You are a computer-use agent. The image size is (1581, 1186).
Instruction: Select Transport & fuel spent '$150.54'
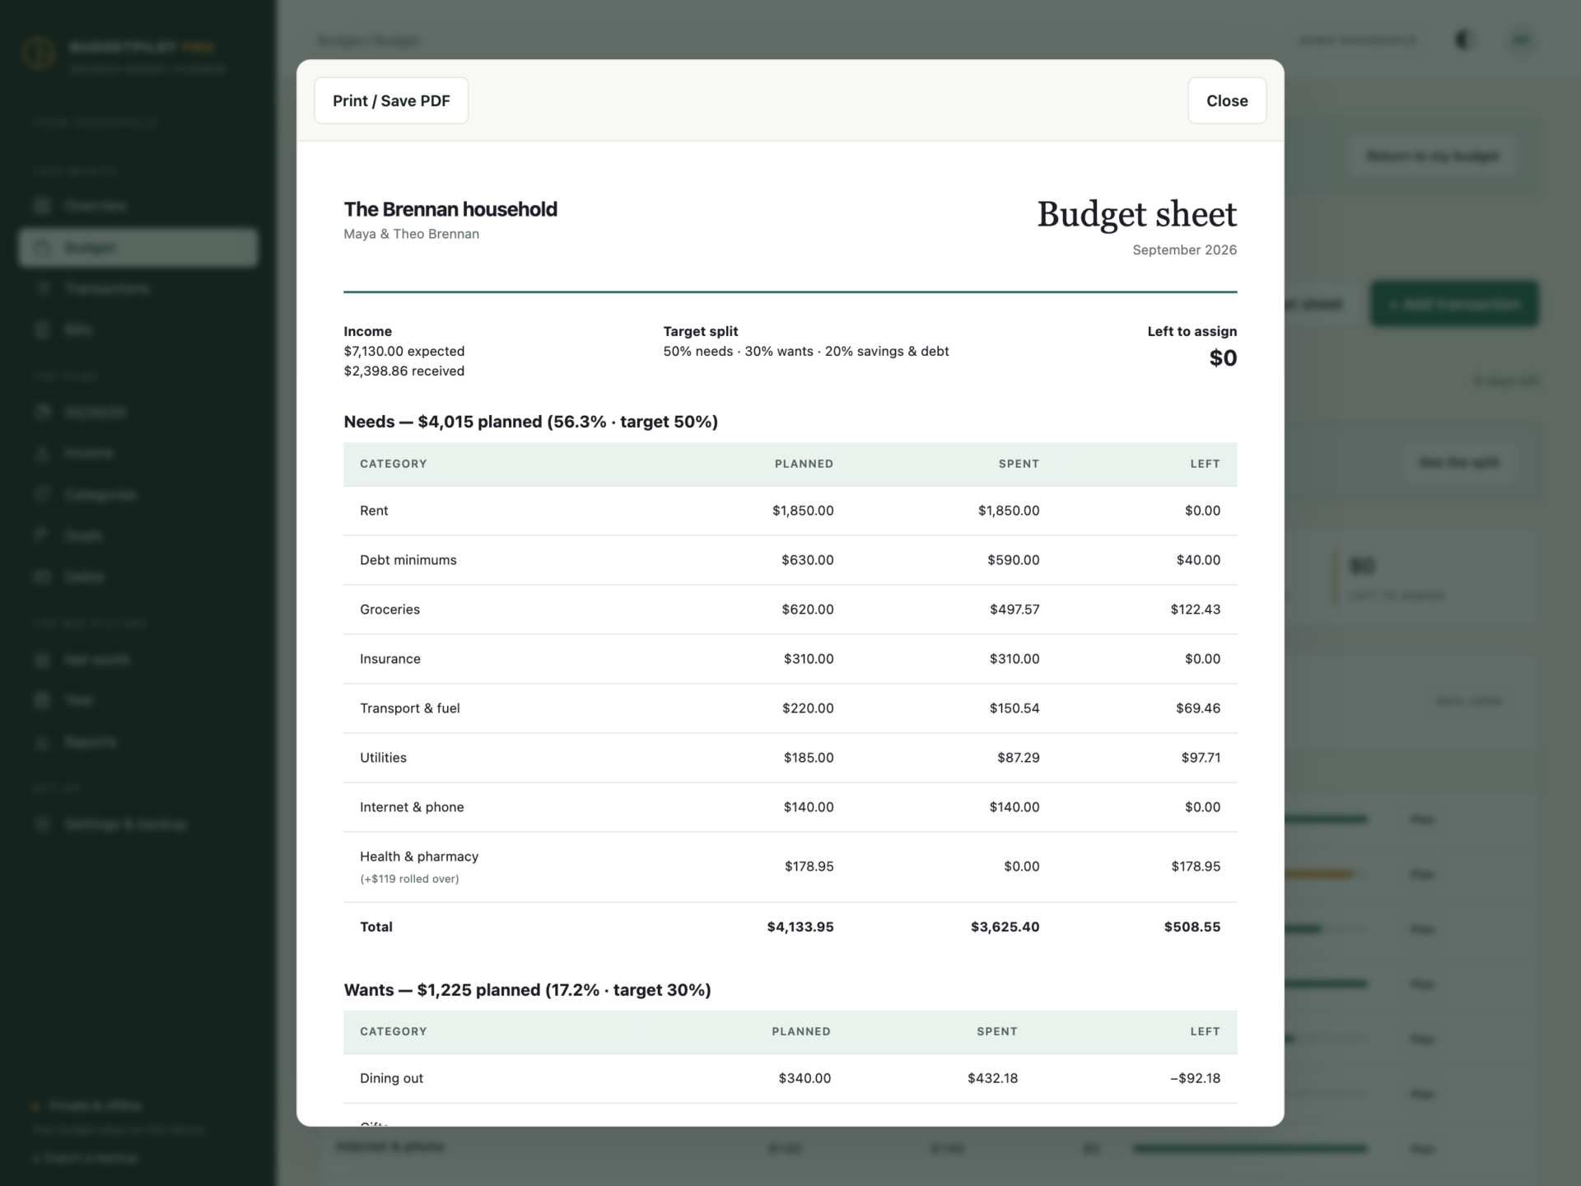pyautogui.click(x=1014, y=708)
